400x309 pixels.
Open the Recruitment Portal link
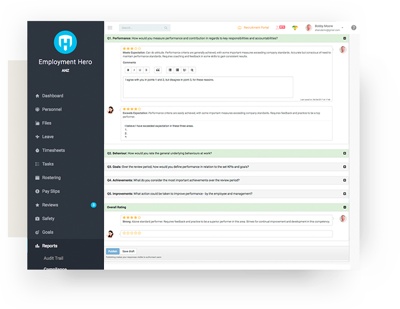(254, 27)
